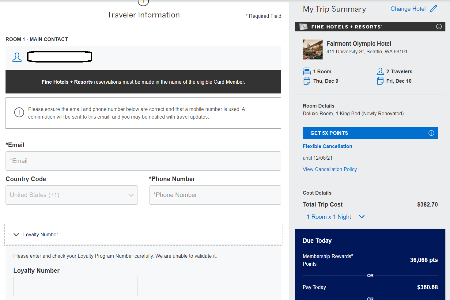450x300 pixels.
Task: Click the Fairmont Olympic Hotel name
Action: pyautogui.click(x=359, y=44)
